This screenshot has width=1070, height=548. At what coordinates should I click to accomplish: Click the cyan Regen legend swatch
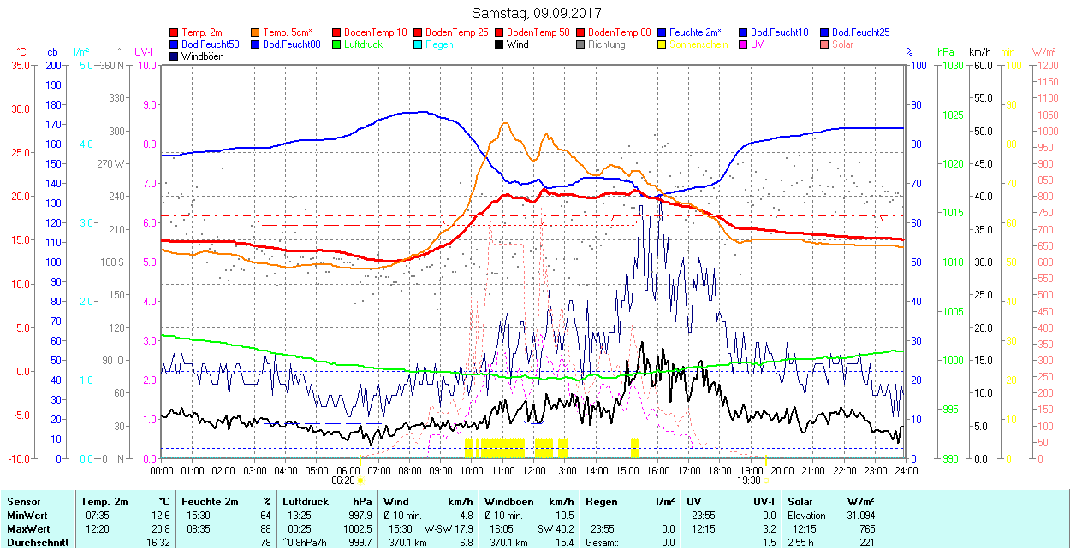point(419,44)
